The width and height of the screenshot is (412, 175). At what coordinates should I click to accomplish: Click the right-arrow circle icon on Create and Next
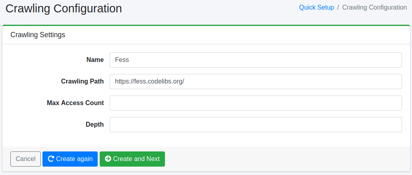[x=108, y=159]
